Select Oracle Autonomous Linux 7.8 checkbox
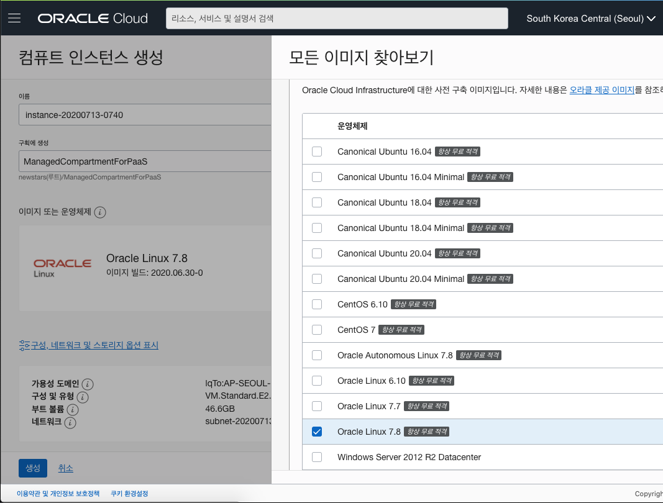Image resolution: width=663 pixels, height=503 pixels. [x=317, y=355]
